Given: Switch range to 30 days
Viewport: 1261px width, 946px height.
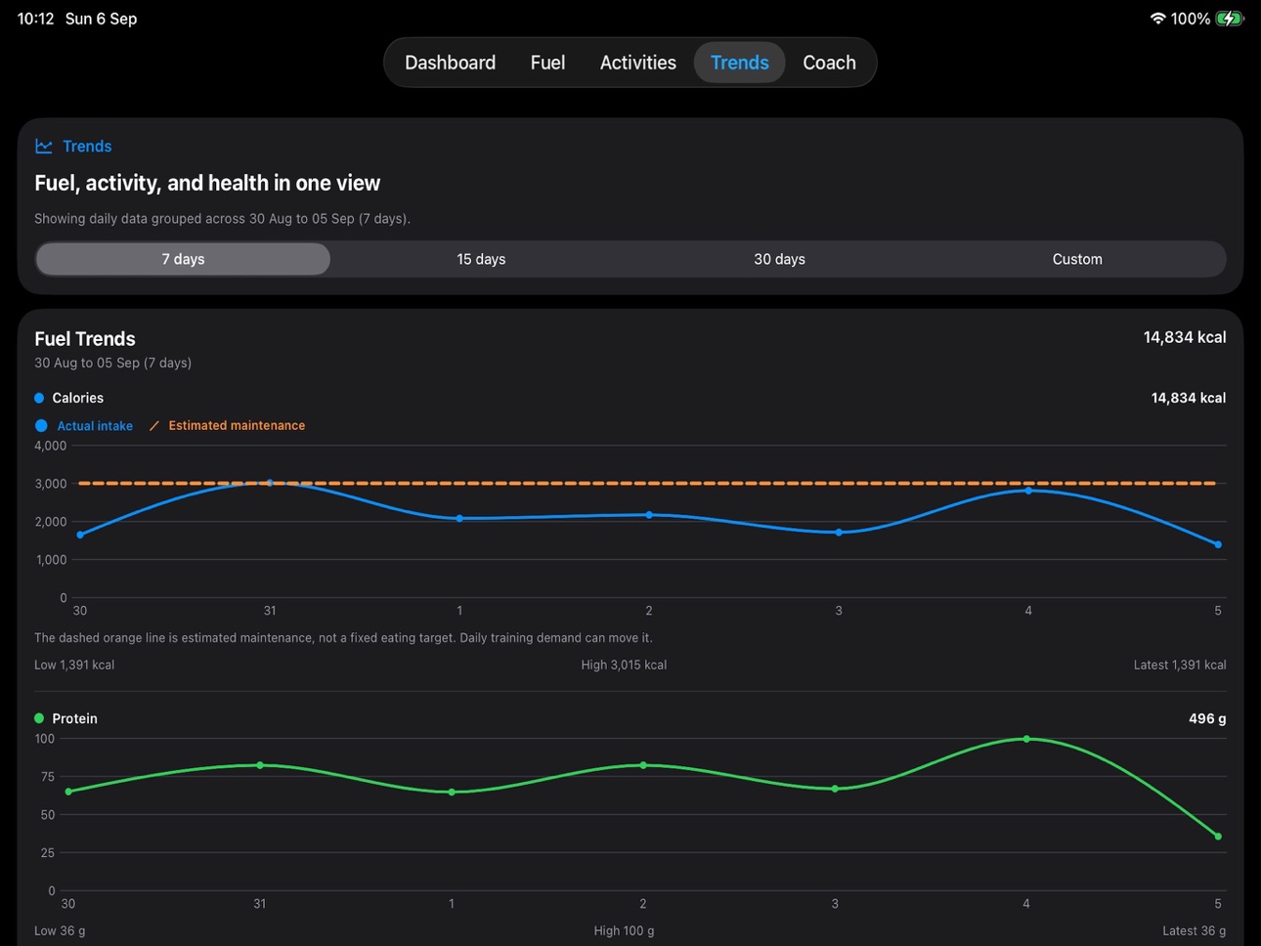Looking at the screenshot, I should pyautogui.click(x=779, y=259).
